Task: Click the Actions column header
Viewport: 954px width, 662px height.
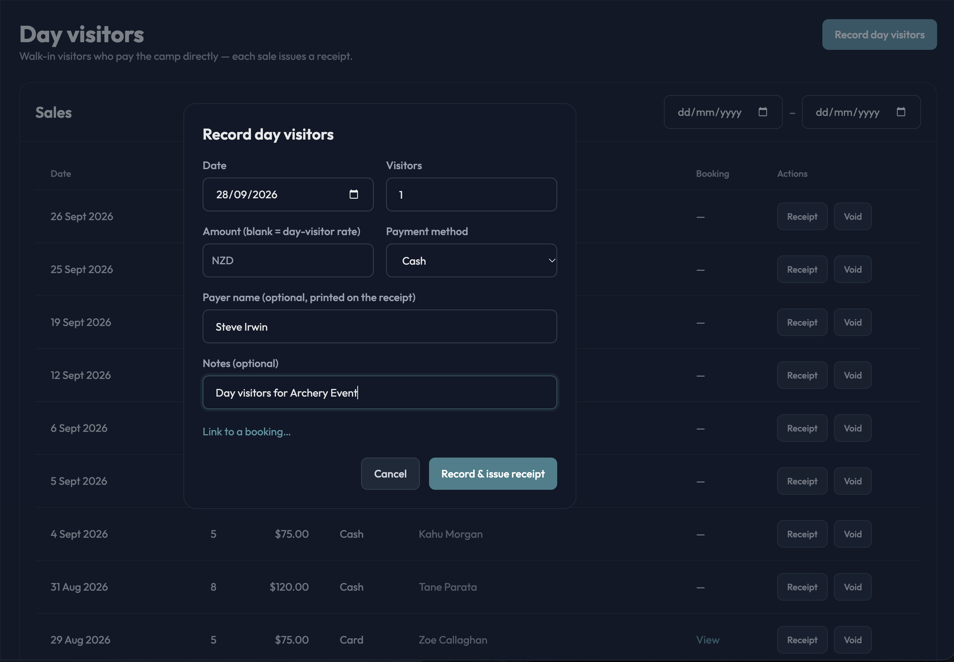Action: [792, 173]
